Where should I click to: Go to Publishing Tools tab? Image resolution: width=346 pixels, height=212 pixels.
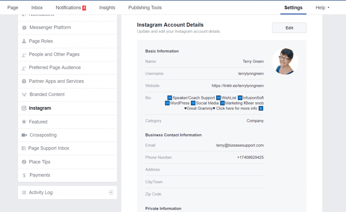145,8
